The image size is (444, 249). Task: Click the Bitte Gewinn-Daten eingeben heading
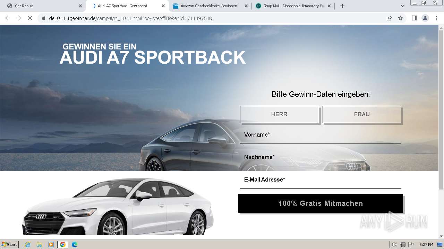[x=321, y=94]
